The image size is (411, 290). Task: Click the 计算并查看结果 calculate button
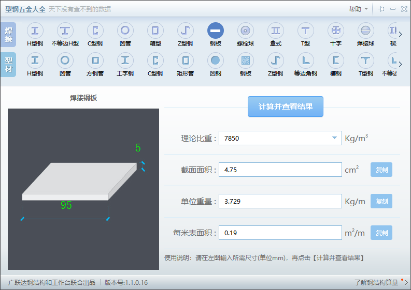click(x=286, y=106)
